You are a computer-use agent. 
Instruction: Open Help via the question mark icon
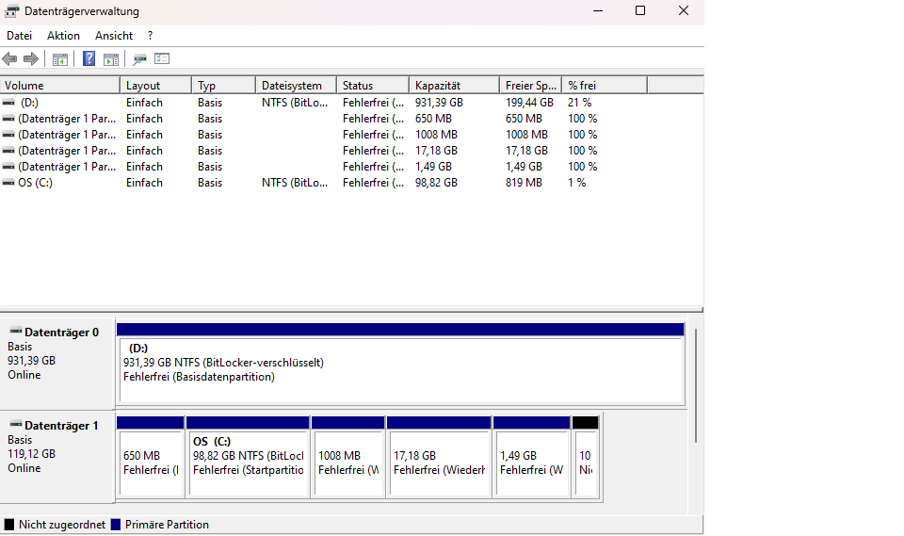tap(89, 58)
